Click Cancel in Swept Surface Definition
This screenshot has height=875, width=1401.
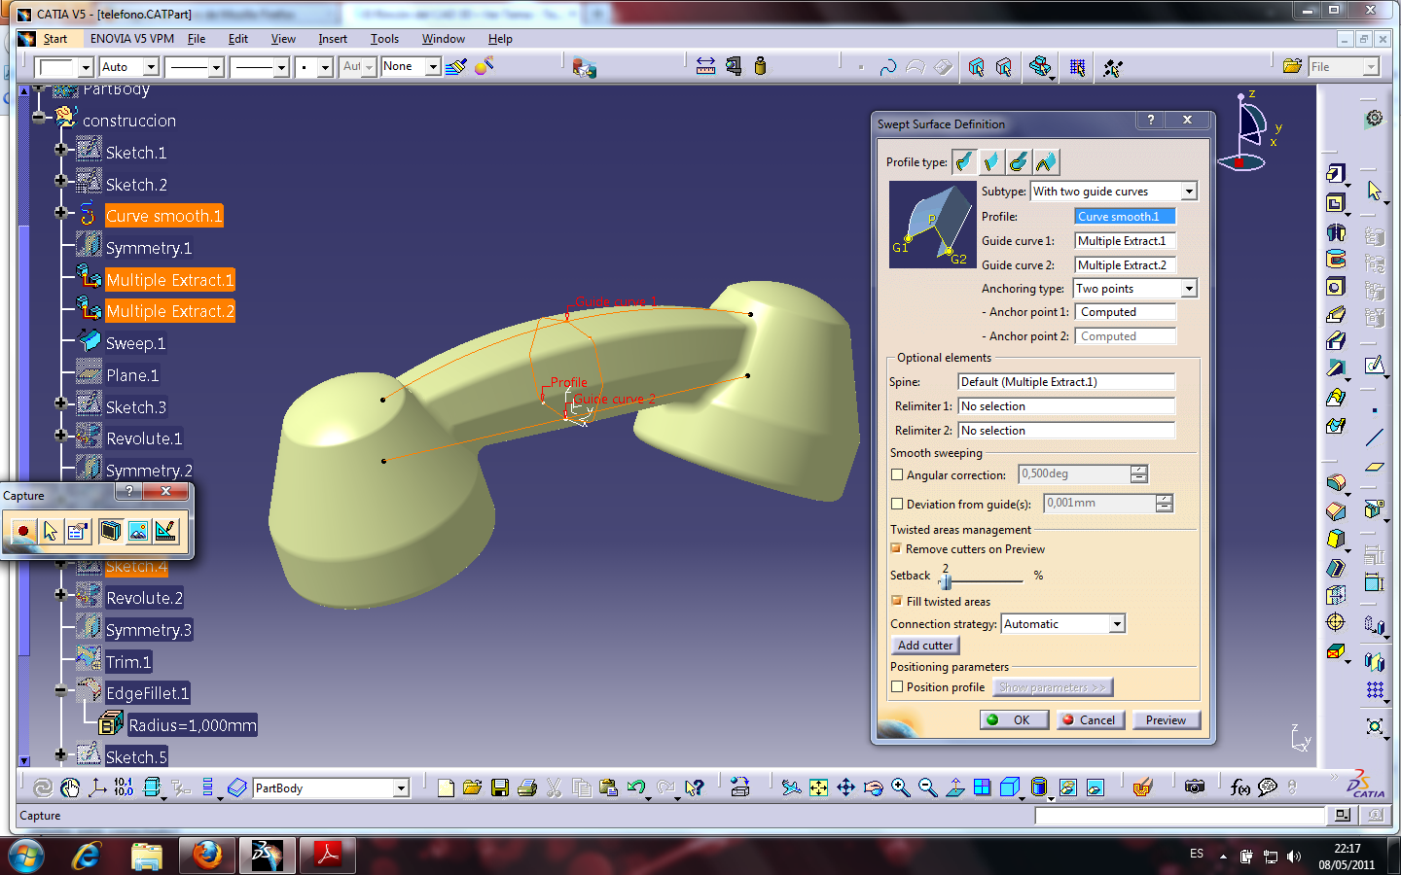click(1090, 720)
